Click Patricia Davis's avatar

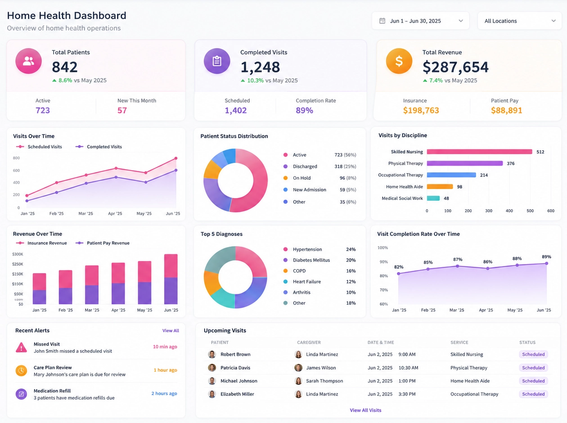click(x=212, y=368)
